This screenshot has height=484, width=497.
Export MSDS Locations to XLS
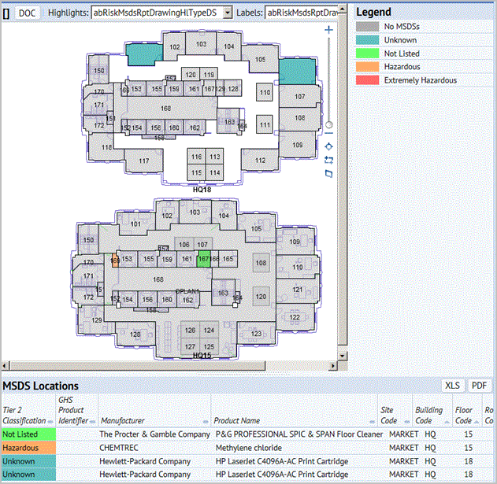pos(452,386)
